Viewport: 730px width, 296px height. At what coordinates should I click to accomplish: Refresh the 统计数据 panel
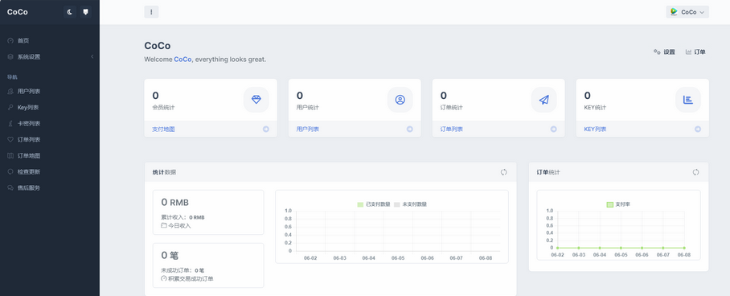click(x=504, y=172)
